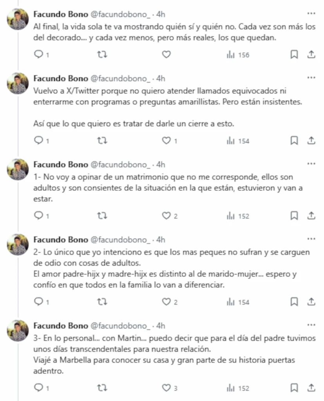This screenshot has height=401, width=324.
Task: Share the Marbella tweet
Action: point(311,388)
